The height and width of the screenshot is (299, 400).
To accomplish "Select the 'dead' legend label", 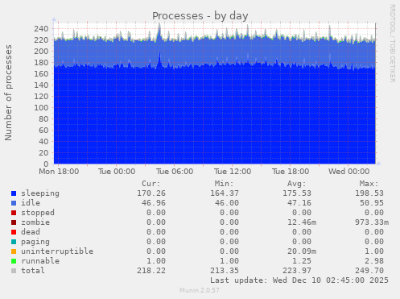I will [31, 232].
